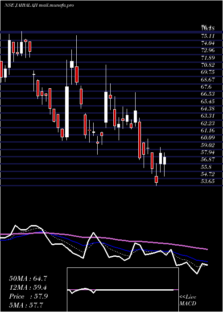Viewport: 223px width, 312px height.
Task: Select the 60.09 price level label
Action: (208, 138)
